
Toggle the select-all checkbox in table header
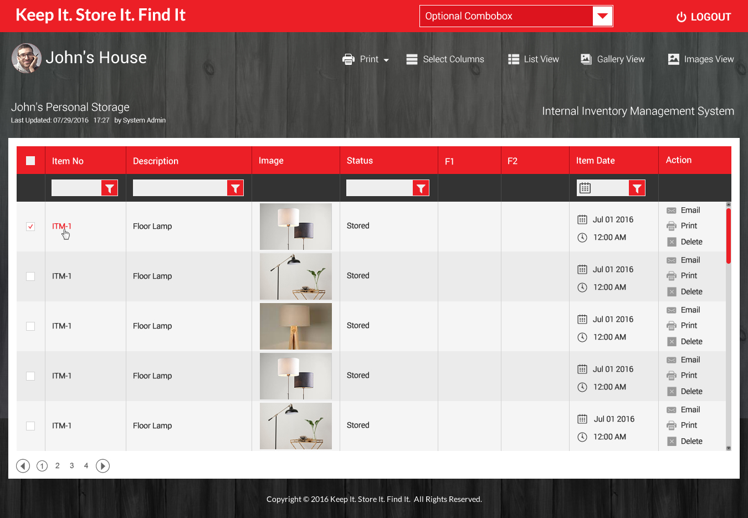click(30, 161)
